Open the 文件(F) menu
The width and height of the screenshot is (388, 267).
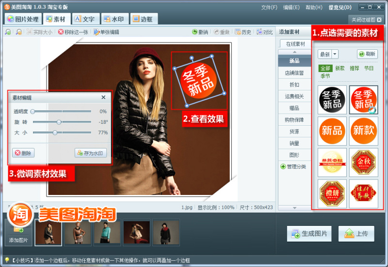[269, 7]
